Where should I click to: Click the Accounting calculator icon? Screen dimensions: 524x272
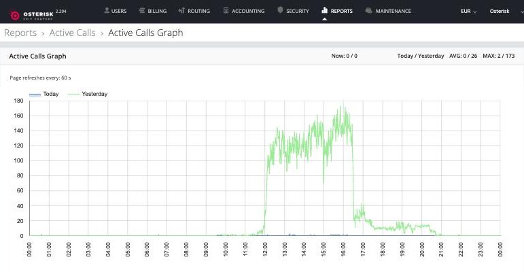click(226, 10)
